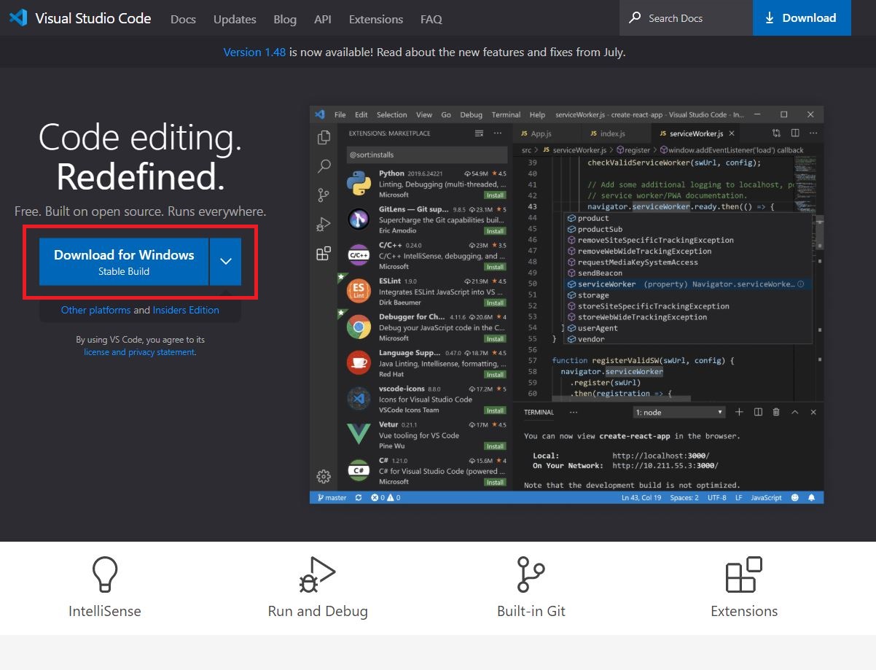Open Extensions in the top navigation bar
This screenshot has width=876, height=670.
click(376, 19)
